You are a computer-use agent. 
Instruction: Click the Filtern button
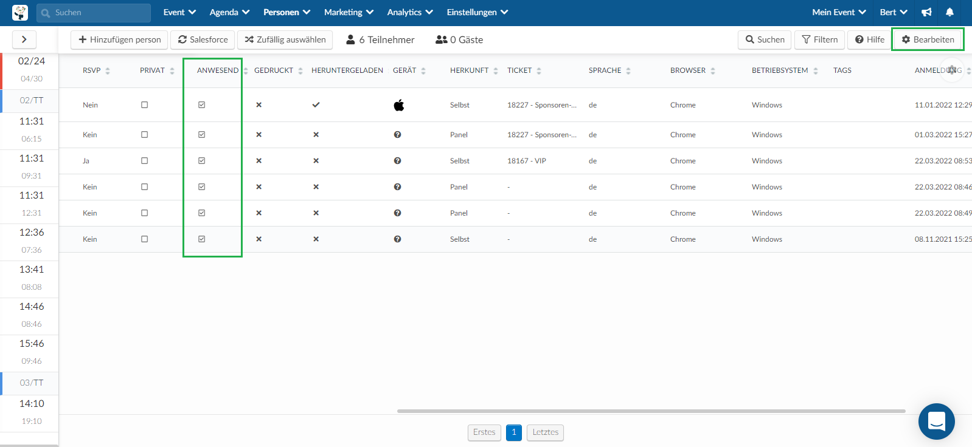point(819,39)
